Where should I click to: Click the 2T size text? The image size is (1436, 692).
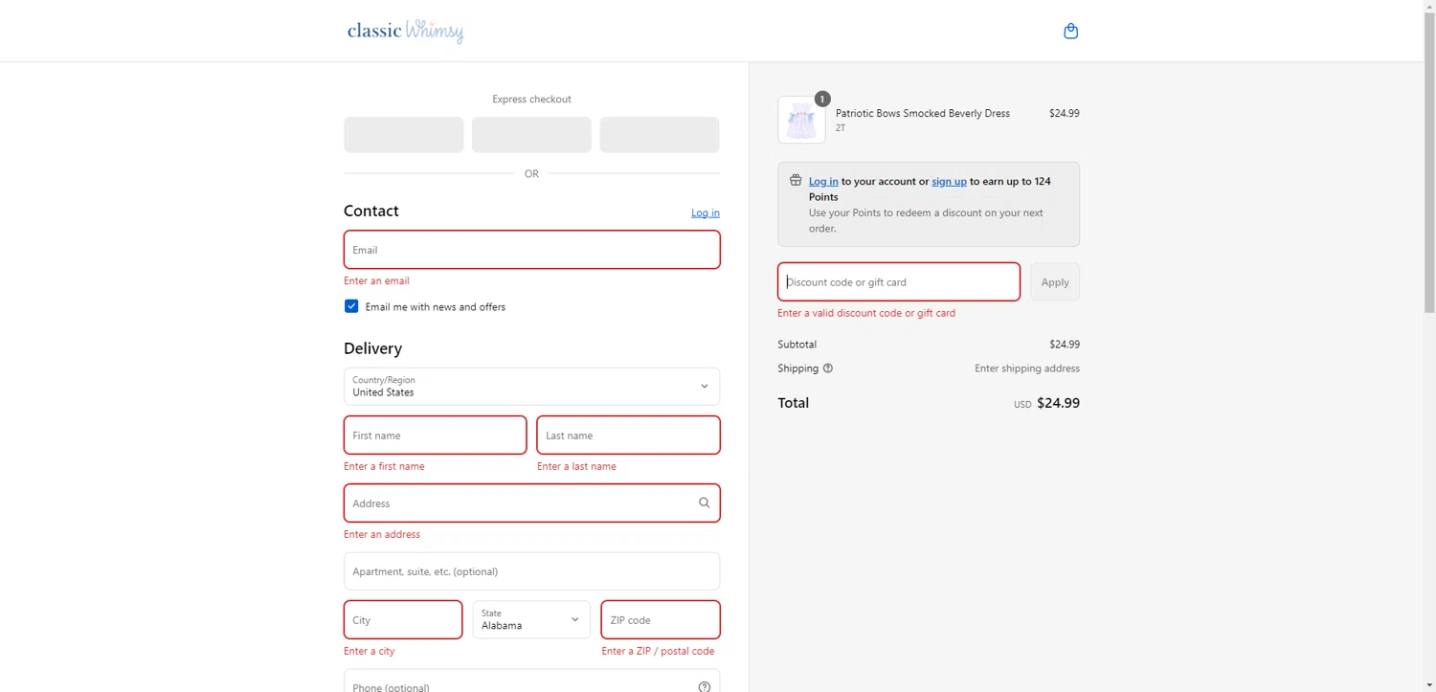click(841, 128)
